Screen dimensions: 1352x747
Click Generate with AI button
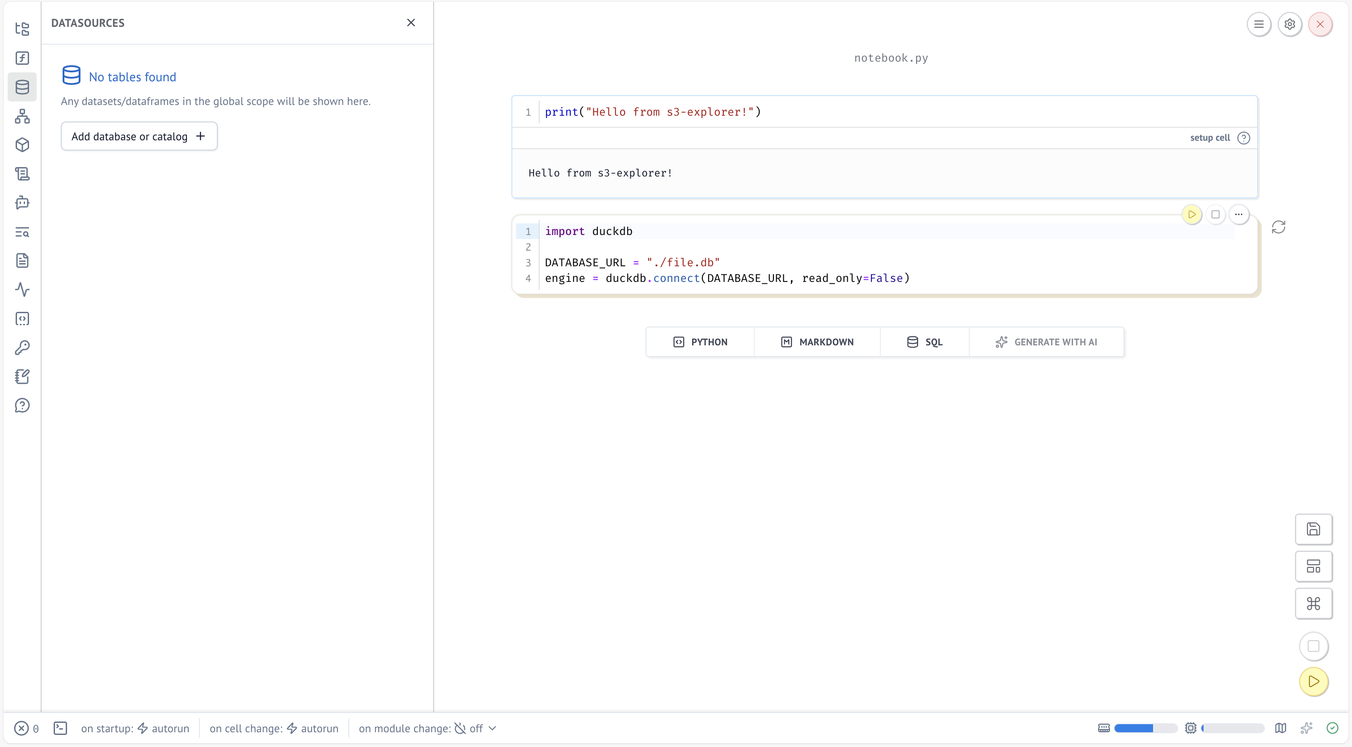(1046, 342)
